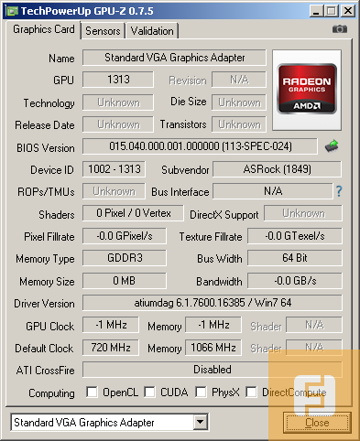Click the Release Date Unknown field
Screen dimensions: 360x441
click(118, 124)
